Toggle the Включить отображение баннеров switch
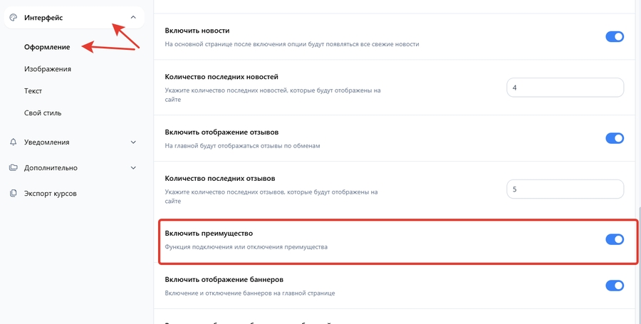The width and height of the screenshot is (641, 324). tap(614, 286)
